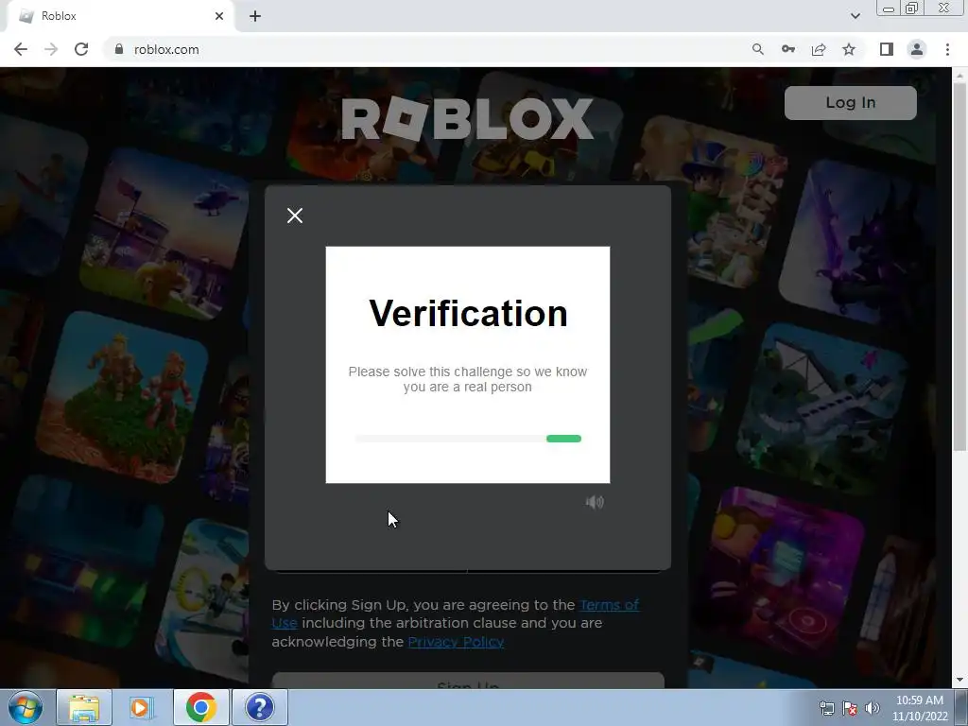Close the verification dialog with the X

coord(295,216)
